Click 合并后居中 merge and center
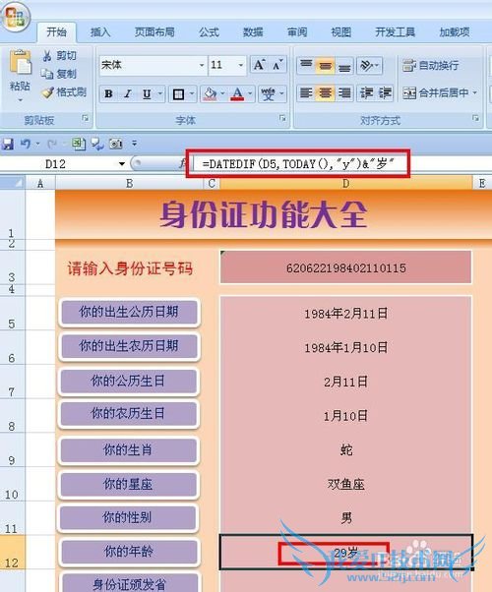 tap(435, 92)
